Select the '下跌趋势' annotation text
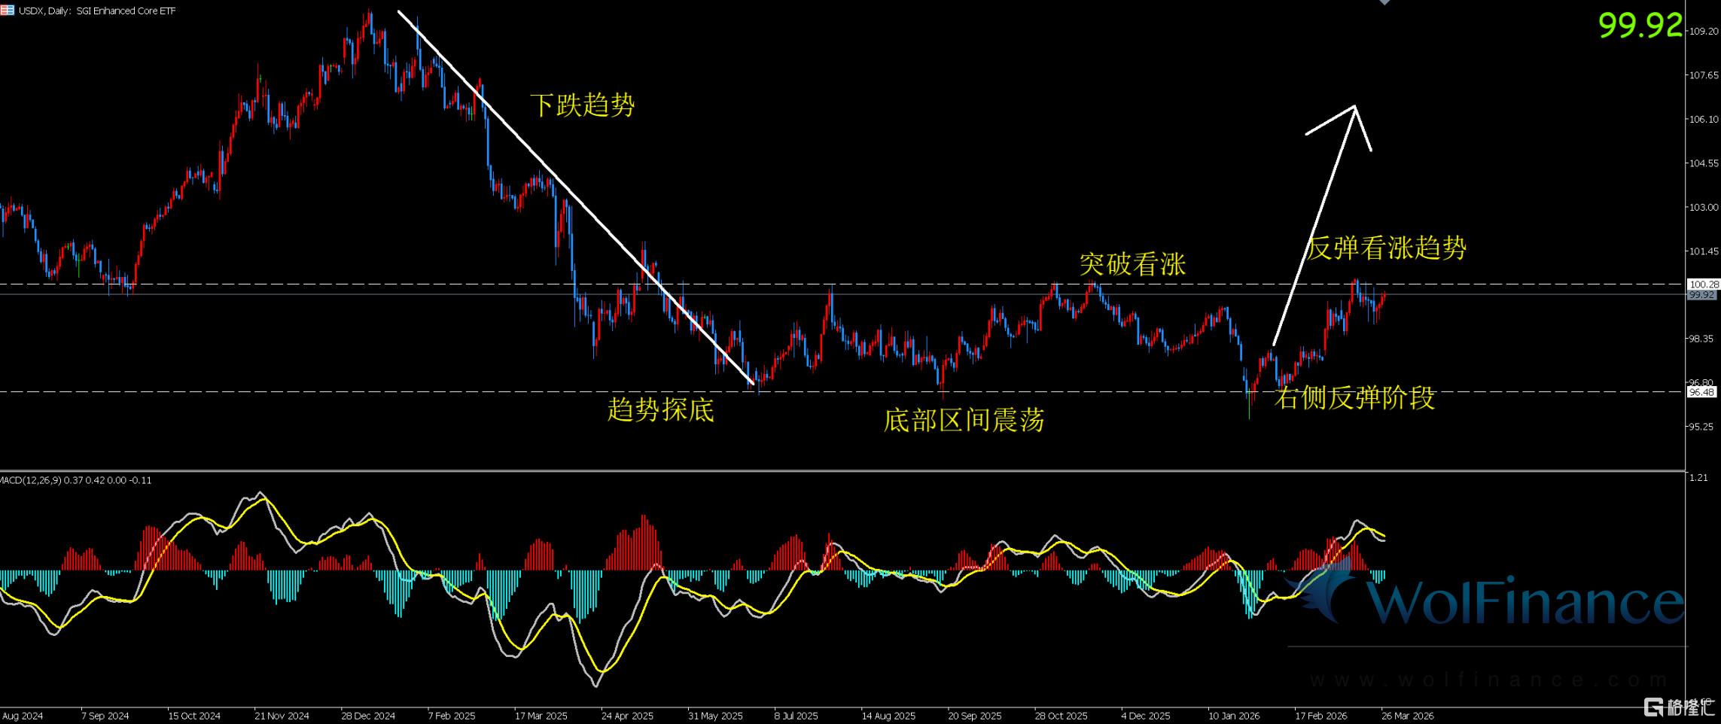The height and width of the screenshot is (724, 1721). pyautogui.click(x=583, y=105)
